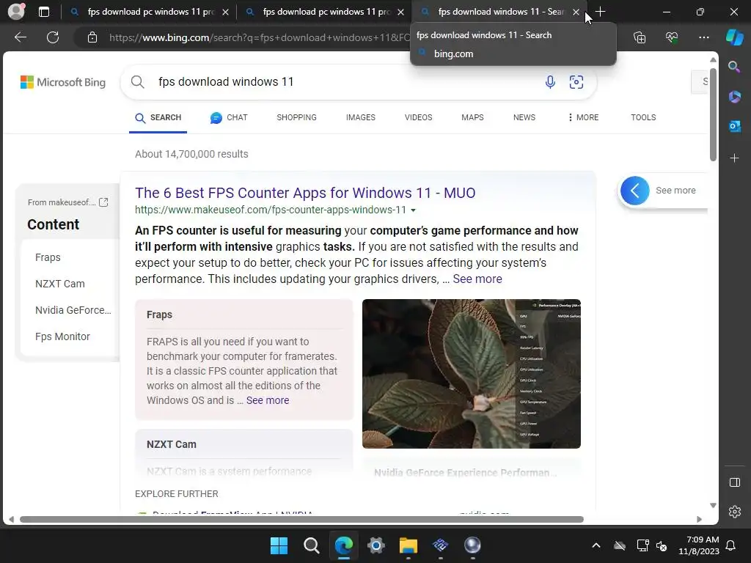
Task: Expand makeuseof URL dropdown arrow
Action: pyautogui.click(x=414, y=210)
